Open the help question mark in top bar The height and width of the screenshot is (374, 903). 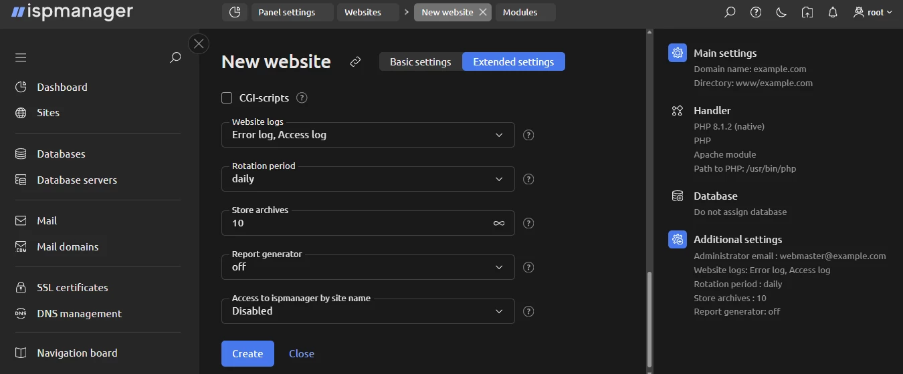click(756, 12)
